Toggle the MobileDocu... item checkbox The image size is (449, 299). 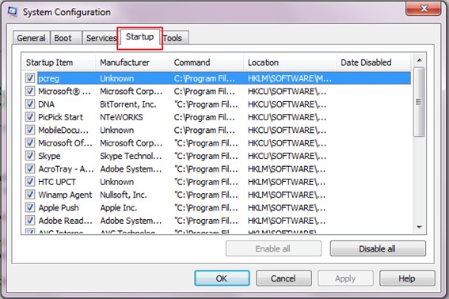click(30, 130)
